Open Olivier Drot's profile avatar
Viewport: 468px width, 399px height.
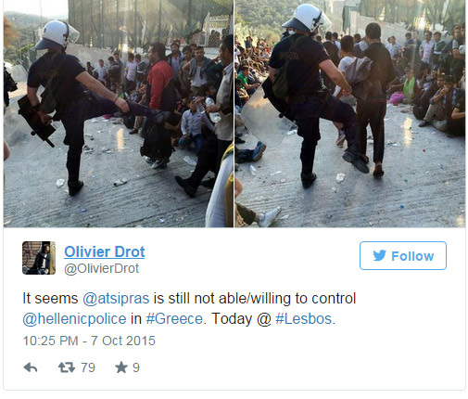point(39,258)
